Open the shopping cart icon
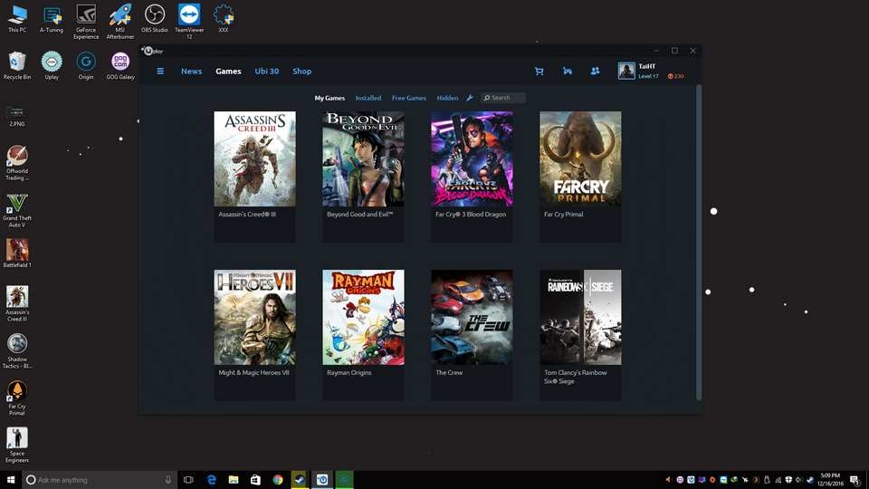 tap(539, 71)
